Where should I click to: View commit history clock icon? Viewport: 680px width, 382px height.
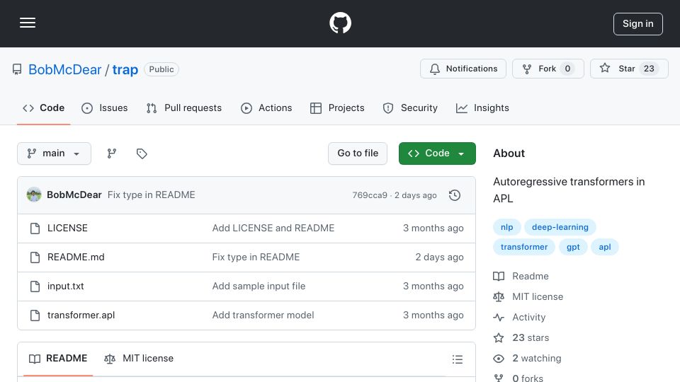(x=455, y=195)
